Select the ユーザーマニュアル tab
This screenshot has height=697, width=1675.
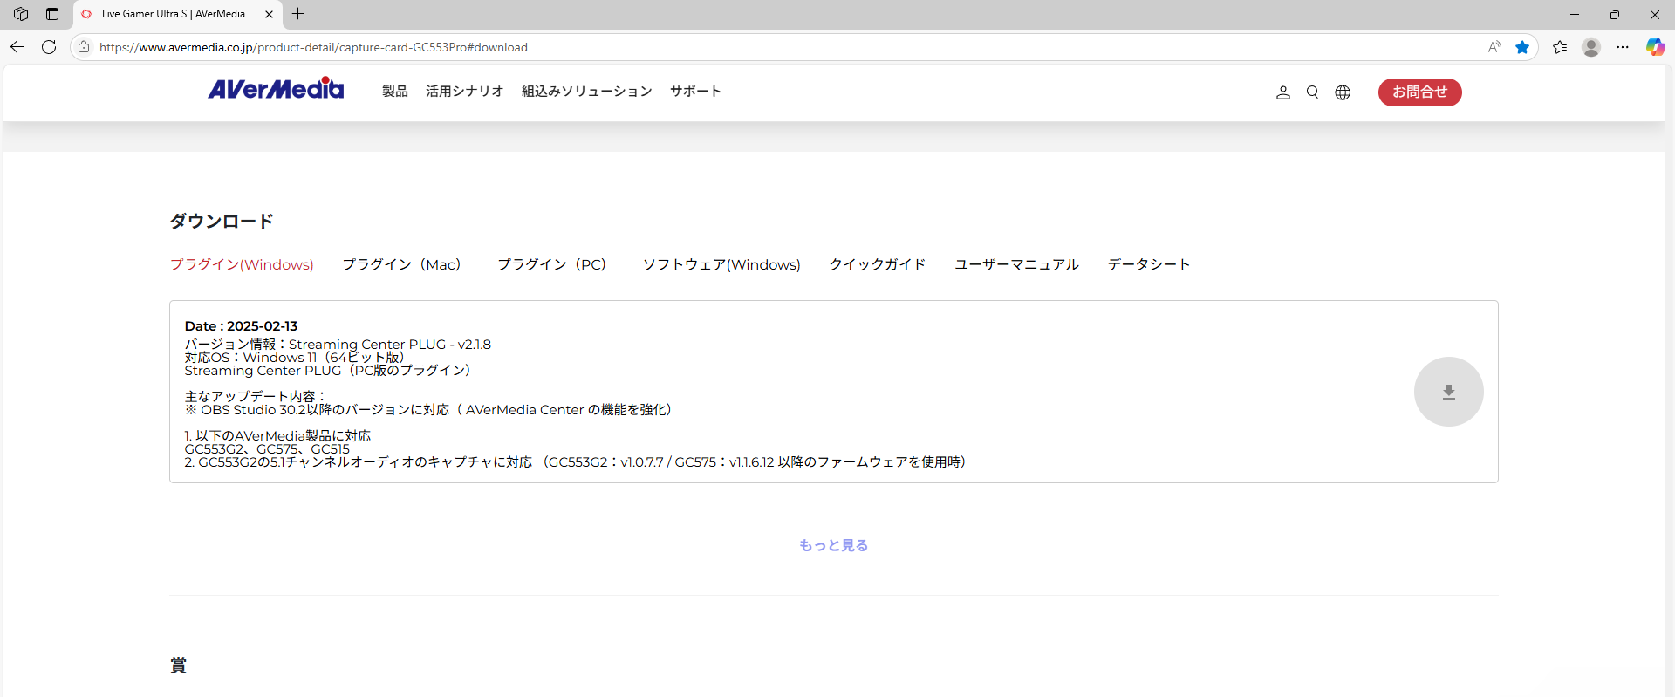click(x=1016, y=264)
